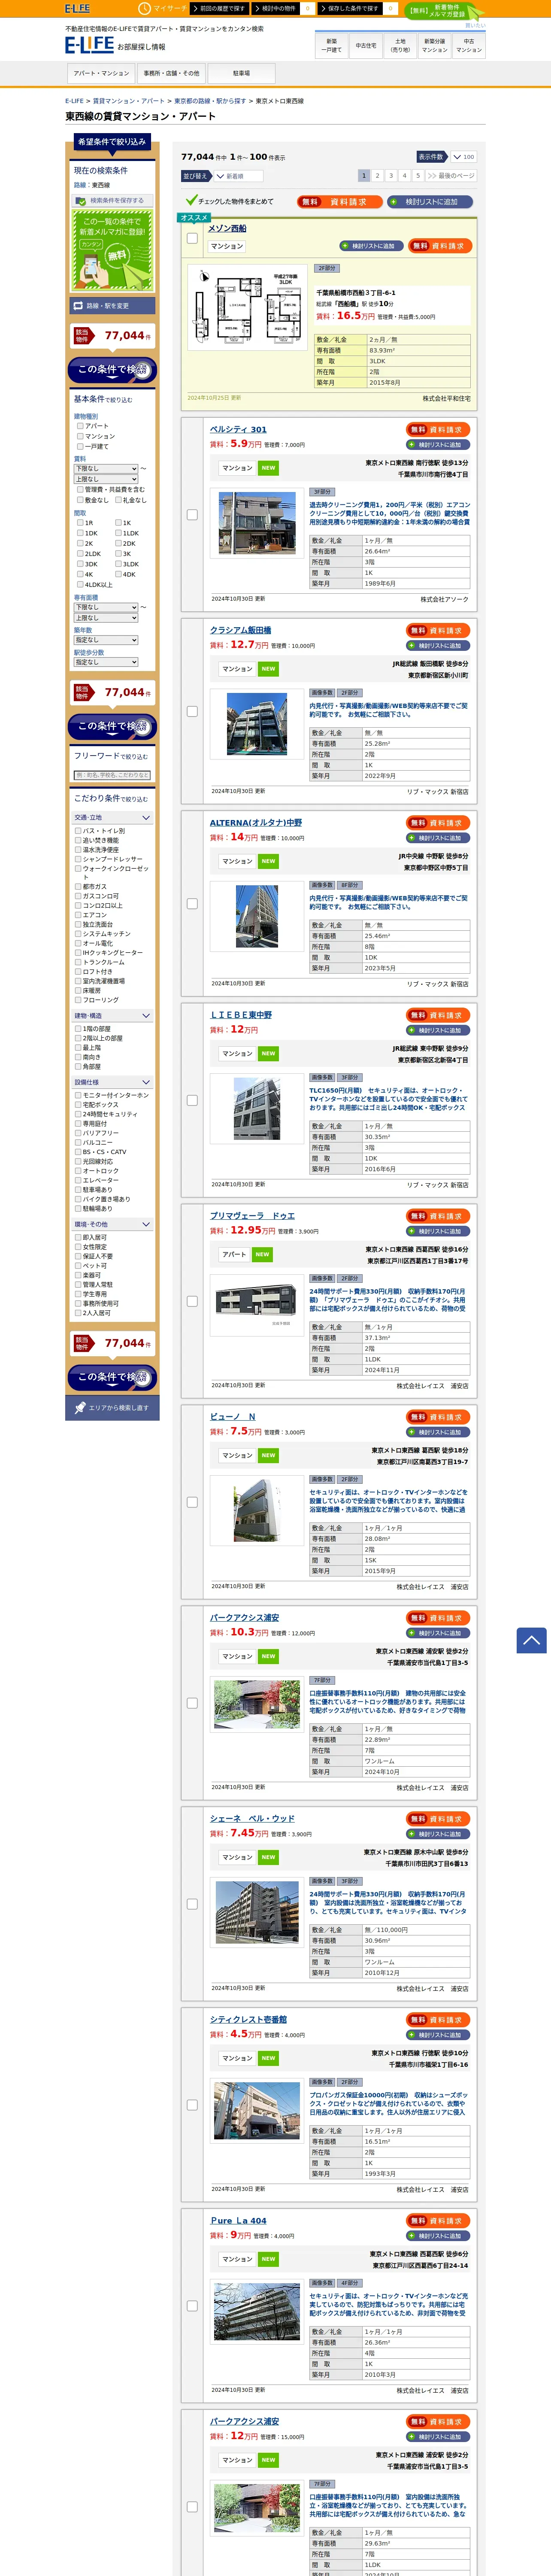Click 東京都の路線・駅から探す breadcrumb
551x2576 pixels.
[x=210, y=101]
